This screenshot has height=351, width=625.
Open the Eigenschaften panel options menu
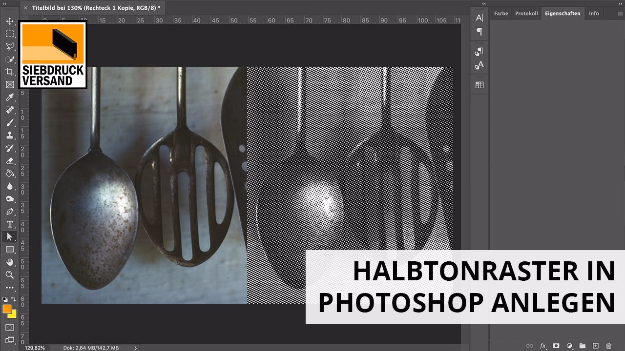tap(620, 14)
